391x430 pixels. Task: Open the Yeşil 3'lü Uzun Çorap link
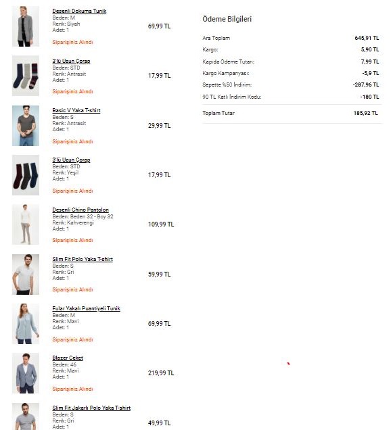click(x=71, y=160)
